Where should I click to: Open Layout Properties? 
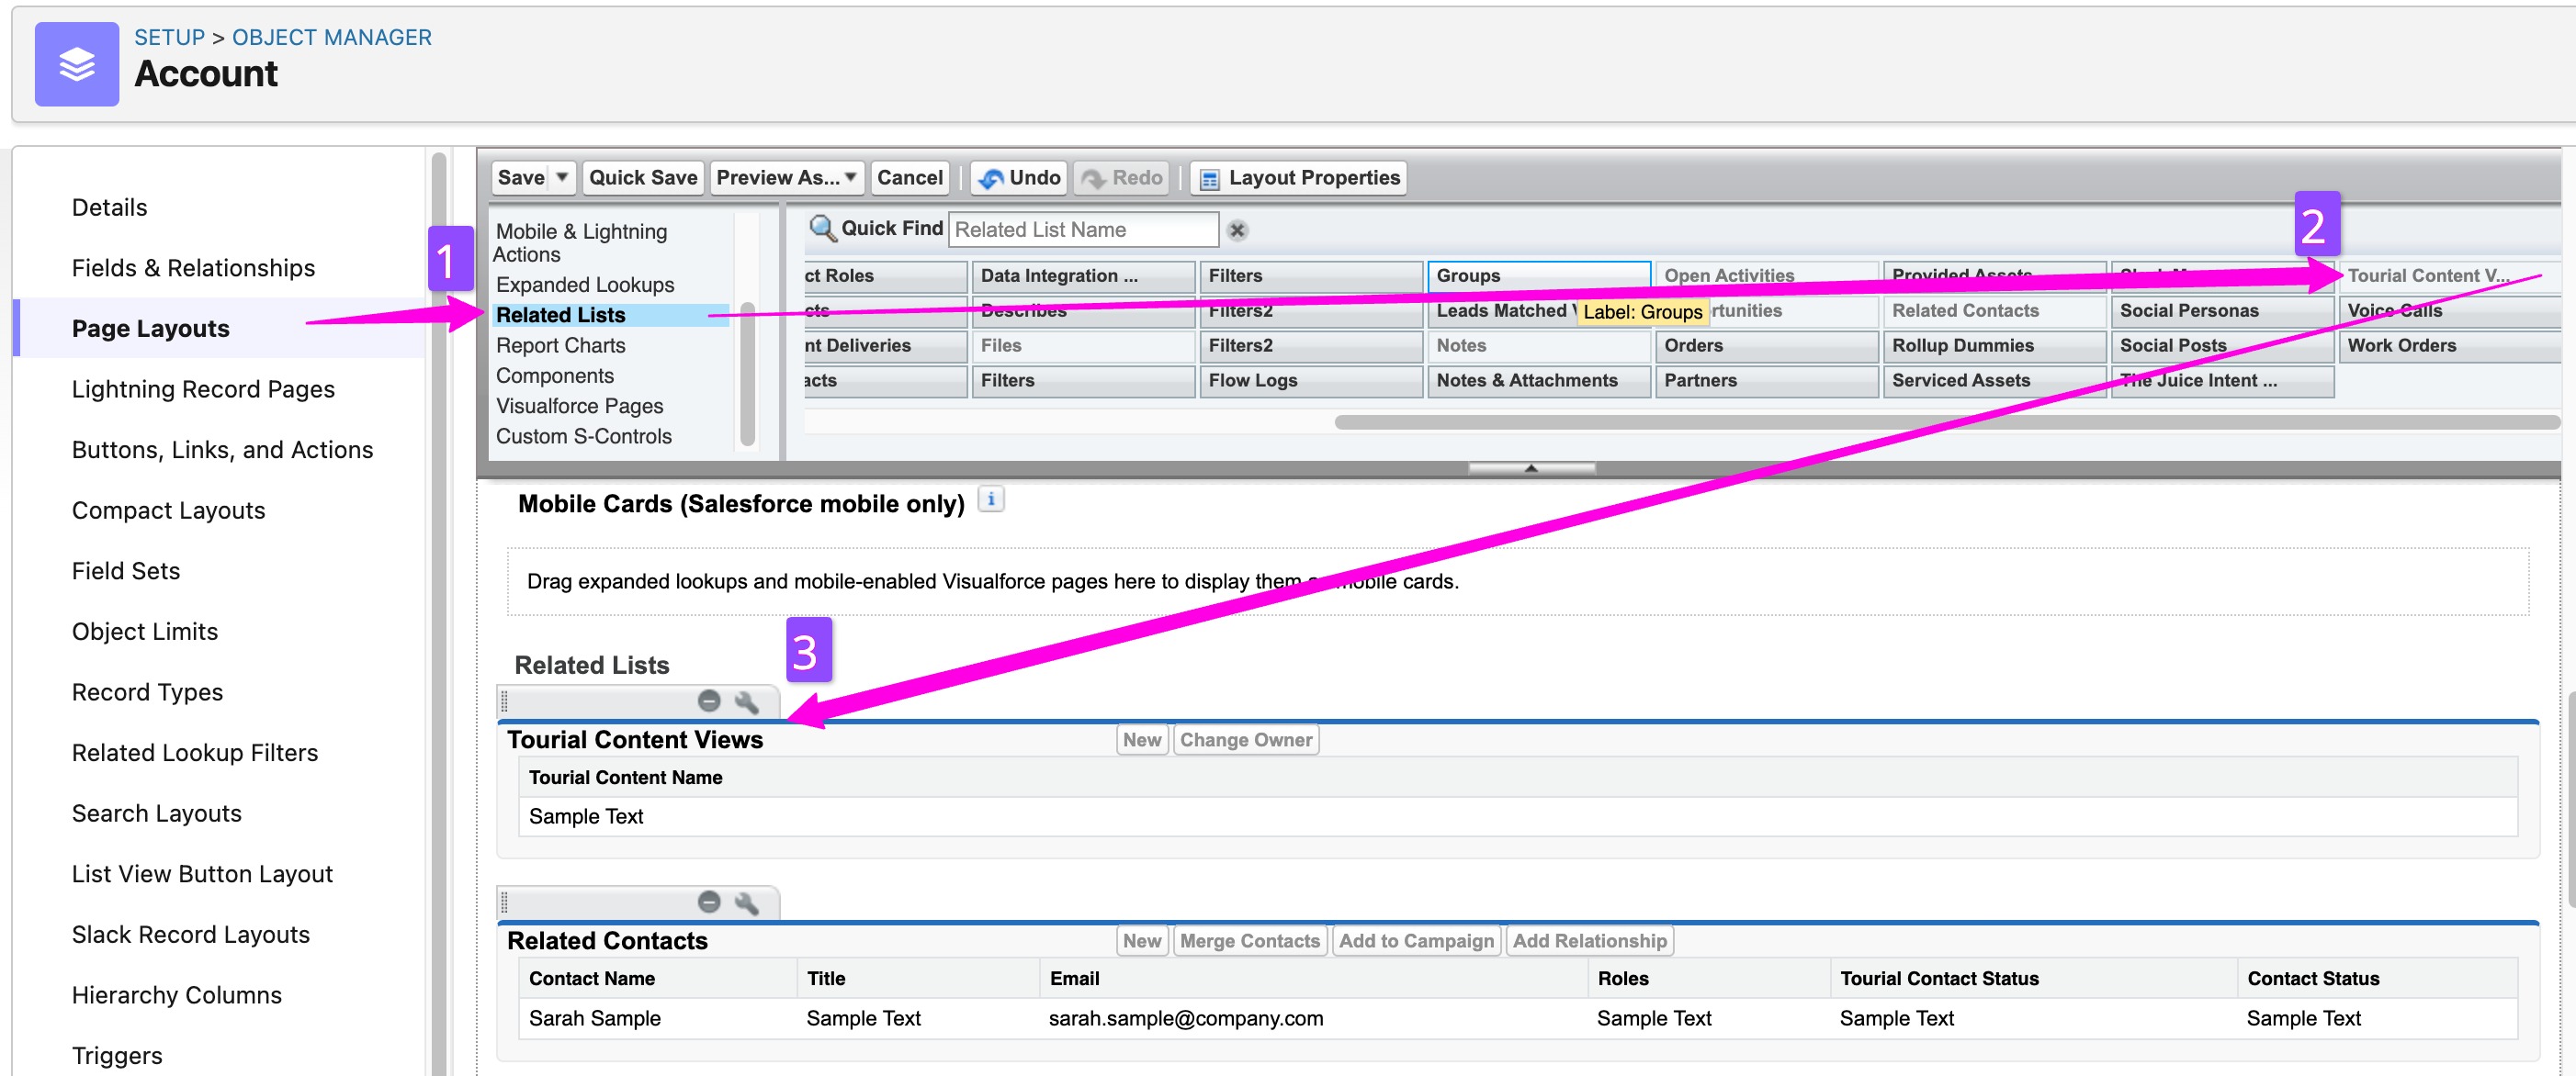pos(1299,178)
